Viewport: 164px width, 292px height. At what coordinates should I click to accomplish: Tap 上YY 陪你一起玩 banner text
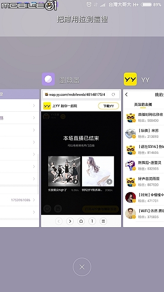[x=65, y=106]
